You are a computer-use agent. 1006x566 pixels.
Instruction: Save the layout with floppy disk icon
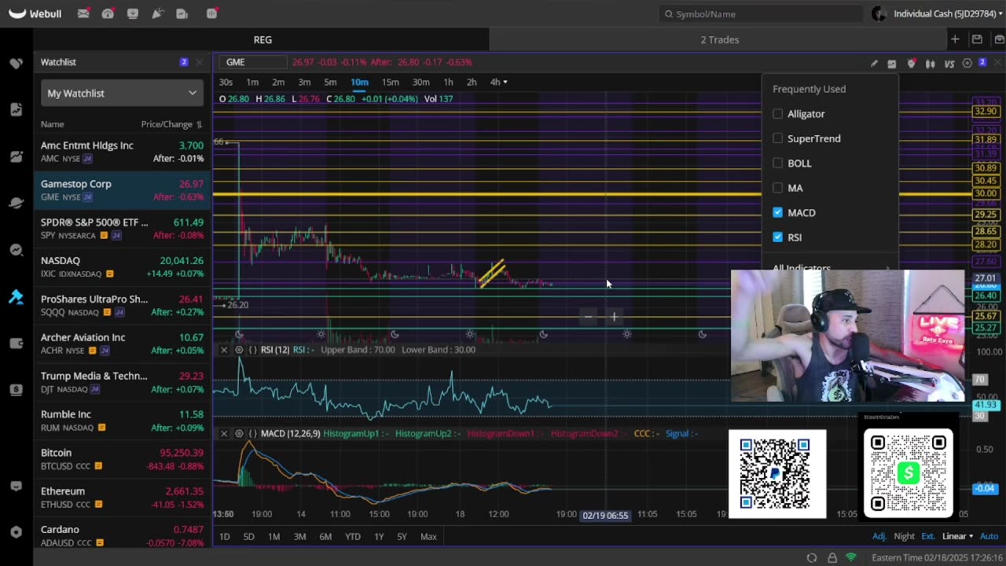[977, 39]
